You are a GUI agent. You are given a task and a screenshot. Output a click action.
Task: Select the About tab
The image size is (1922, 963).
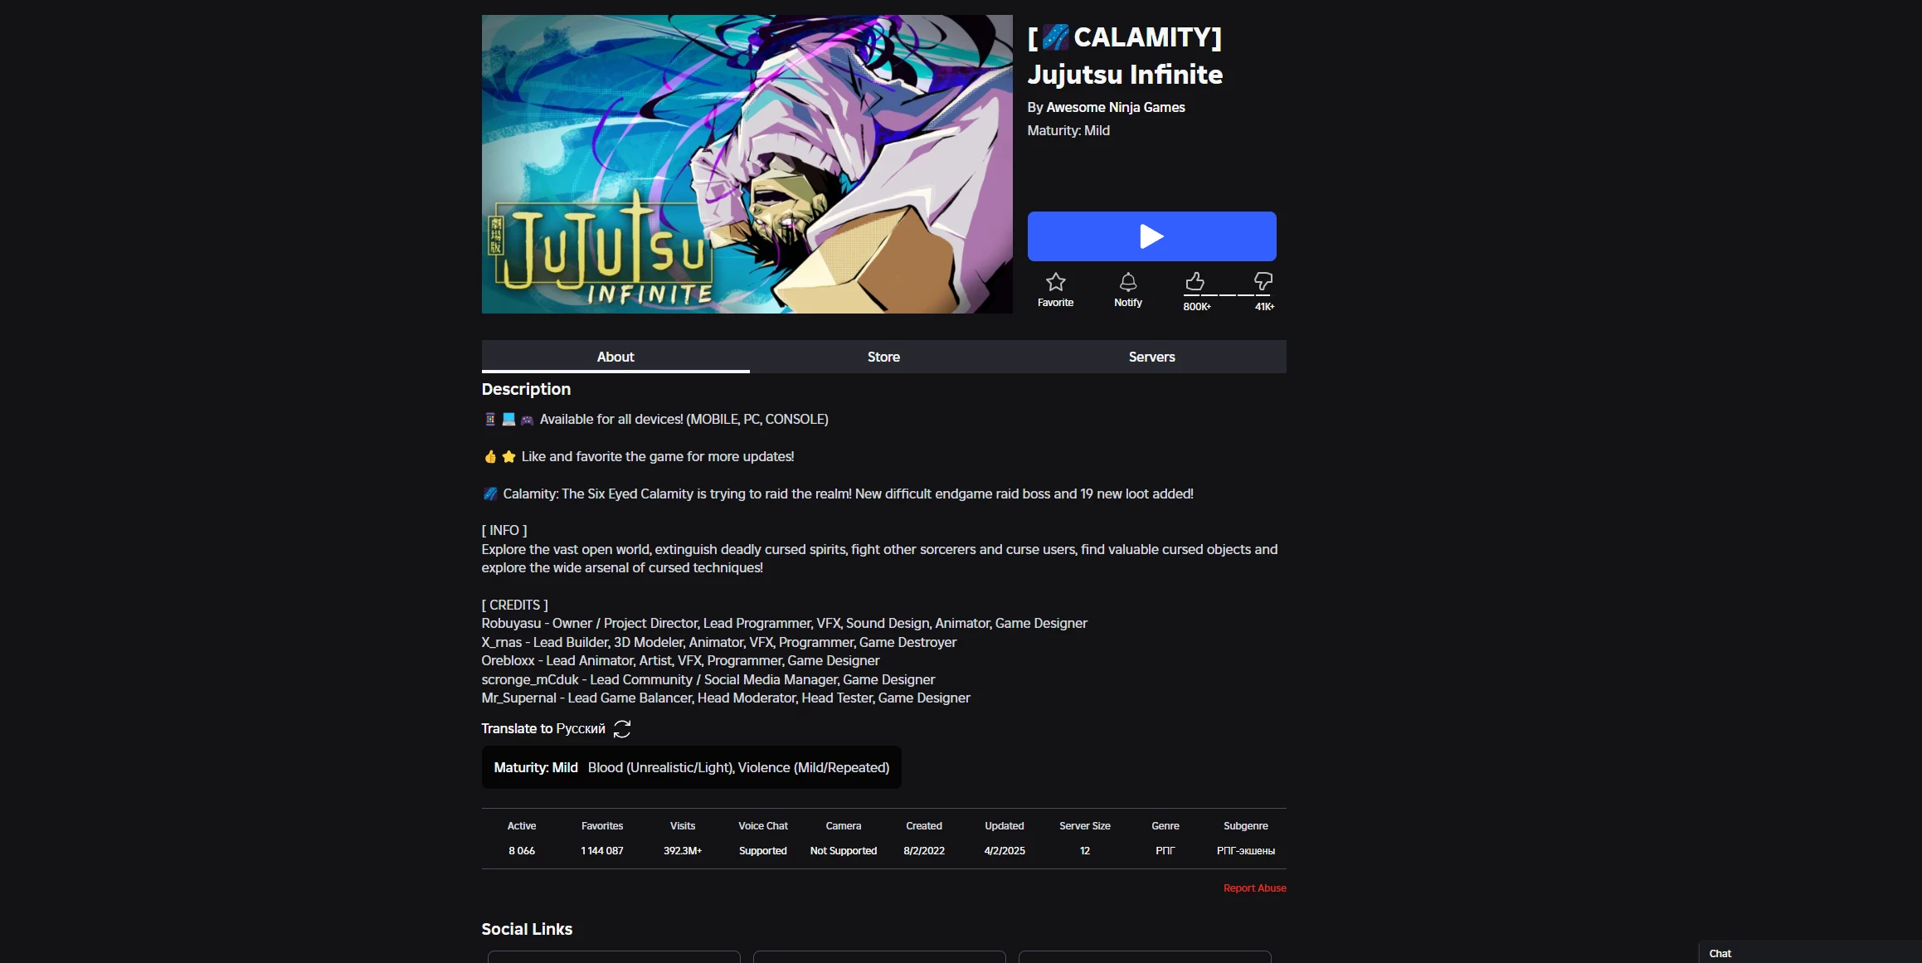coord(616,357)
